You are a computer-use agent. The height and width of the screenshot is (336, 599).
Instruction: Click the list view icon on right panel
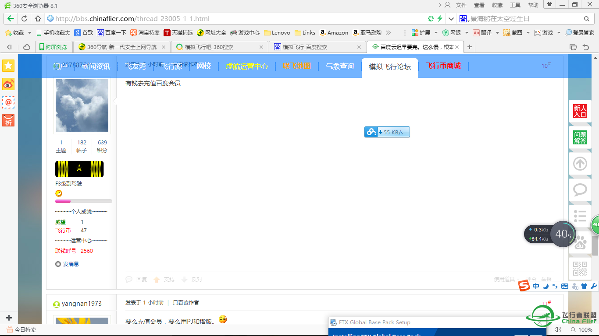tap(580, 216)
